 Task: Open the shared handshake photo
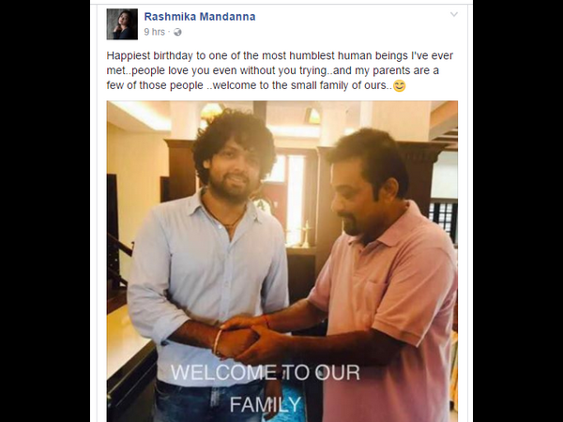(x=282, y=262)
